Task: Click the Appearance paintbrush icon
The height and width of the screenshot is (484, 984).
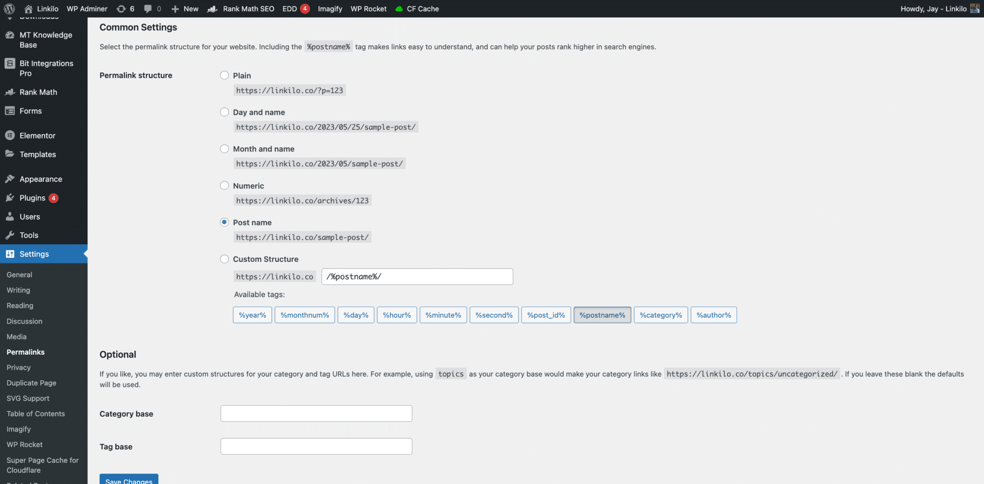Action: click(10, 179)
